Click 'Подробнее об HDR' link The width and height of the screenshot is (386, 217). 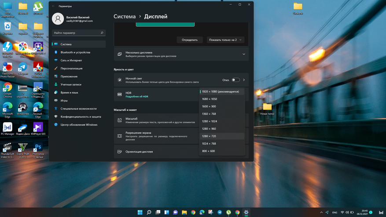pos(137,96)
